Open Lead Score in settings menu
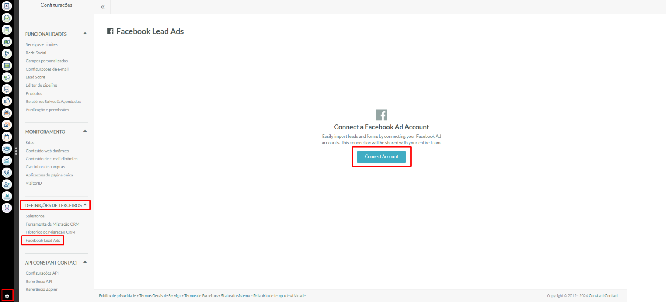 click(x=35, y=77)
